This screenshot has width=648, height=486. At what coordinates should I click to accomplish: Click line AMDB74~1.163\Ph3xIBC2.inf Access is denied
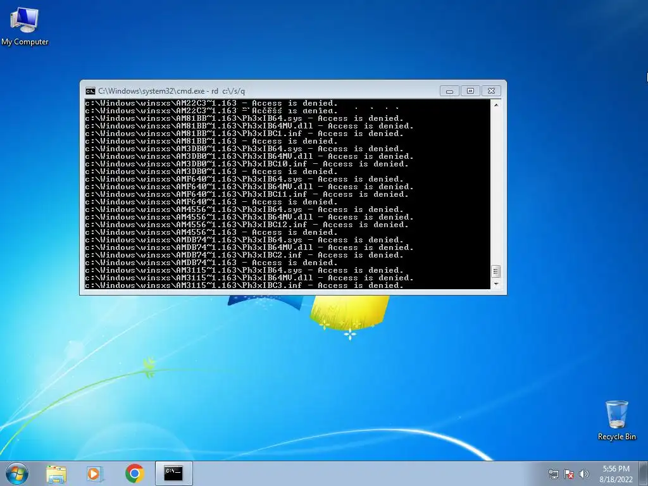point(244,255)
